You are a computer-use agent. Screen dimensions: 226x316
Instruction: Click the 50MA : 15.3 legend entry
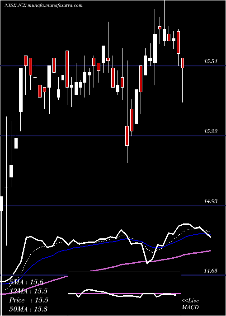point(28,309)
